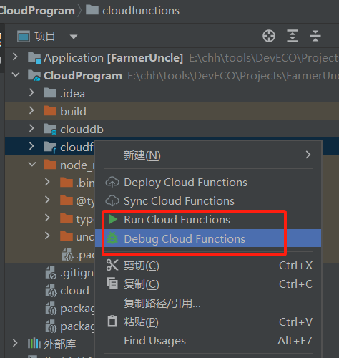Click the expand all toolbar icon
339x358 pixels.
(293, 36)
